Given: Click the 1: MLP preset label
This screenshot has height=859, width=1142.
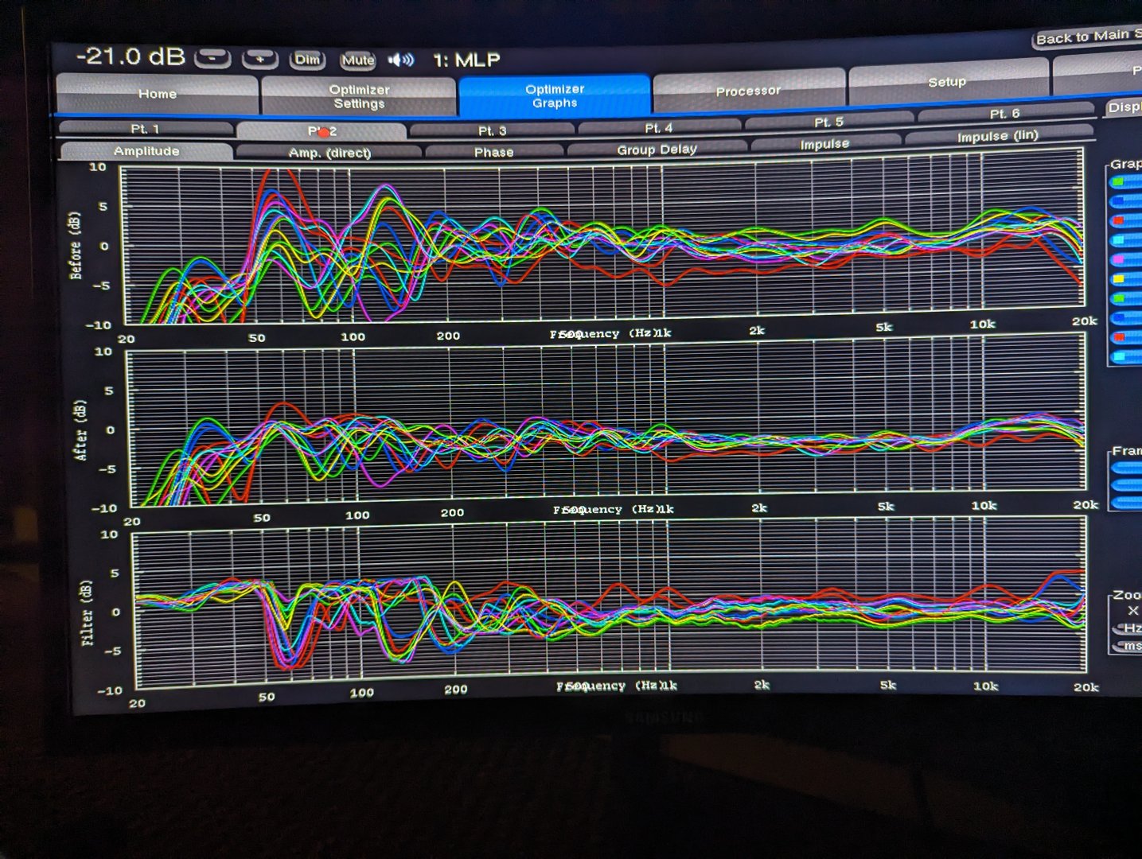Looking at the screenshot, I should point(466,60).
